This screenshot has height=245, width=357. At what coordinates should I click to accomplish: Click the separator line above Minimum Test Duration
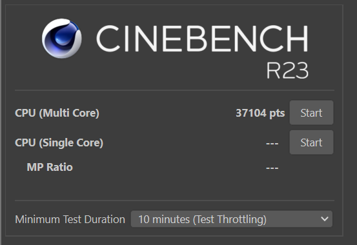175,201
